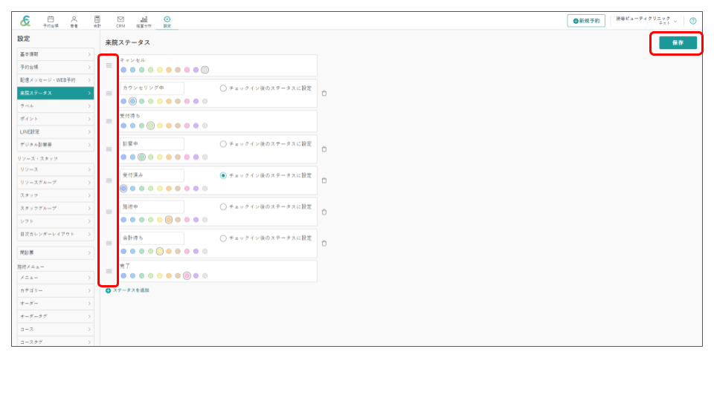Click the drag handle beside キャンセル status
Image resolution: width=714 pixels, height=401 pixels.
(109, 65)
